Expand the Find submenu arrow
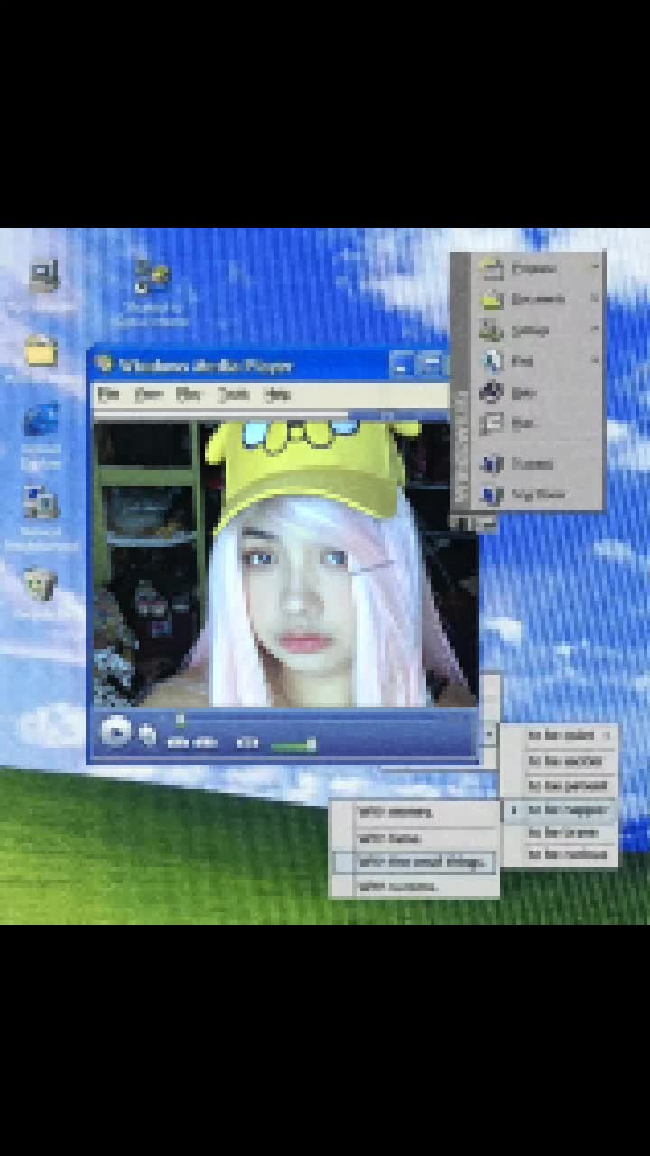 (595, 360)
